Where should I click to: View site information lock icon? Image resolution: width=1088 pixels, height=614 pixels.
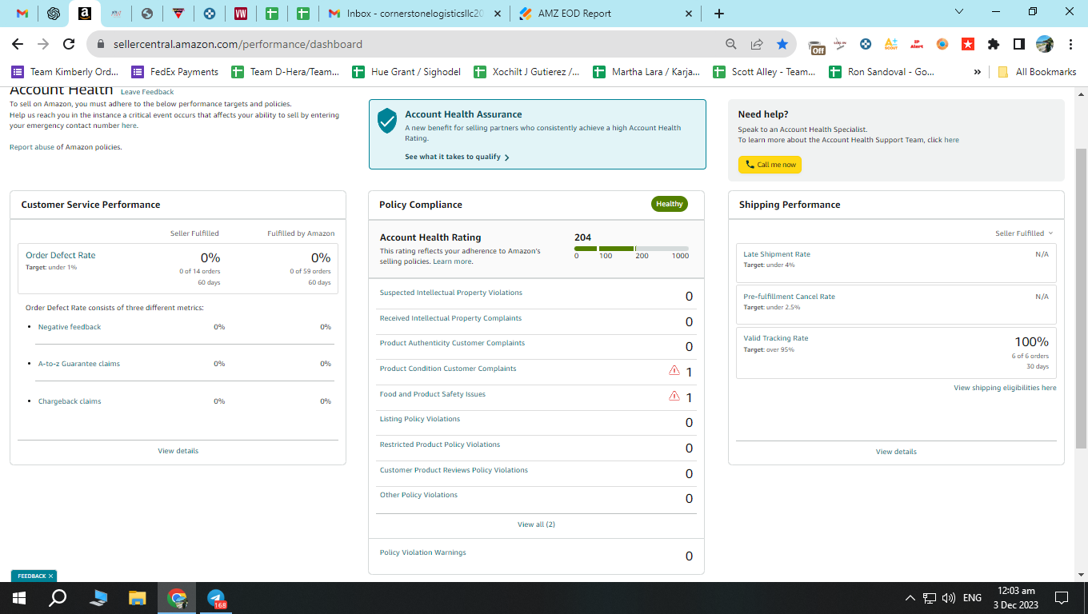point(101,44)
